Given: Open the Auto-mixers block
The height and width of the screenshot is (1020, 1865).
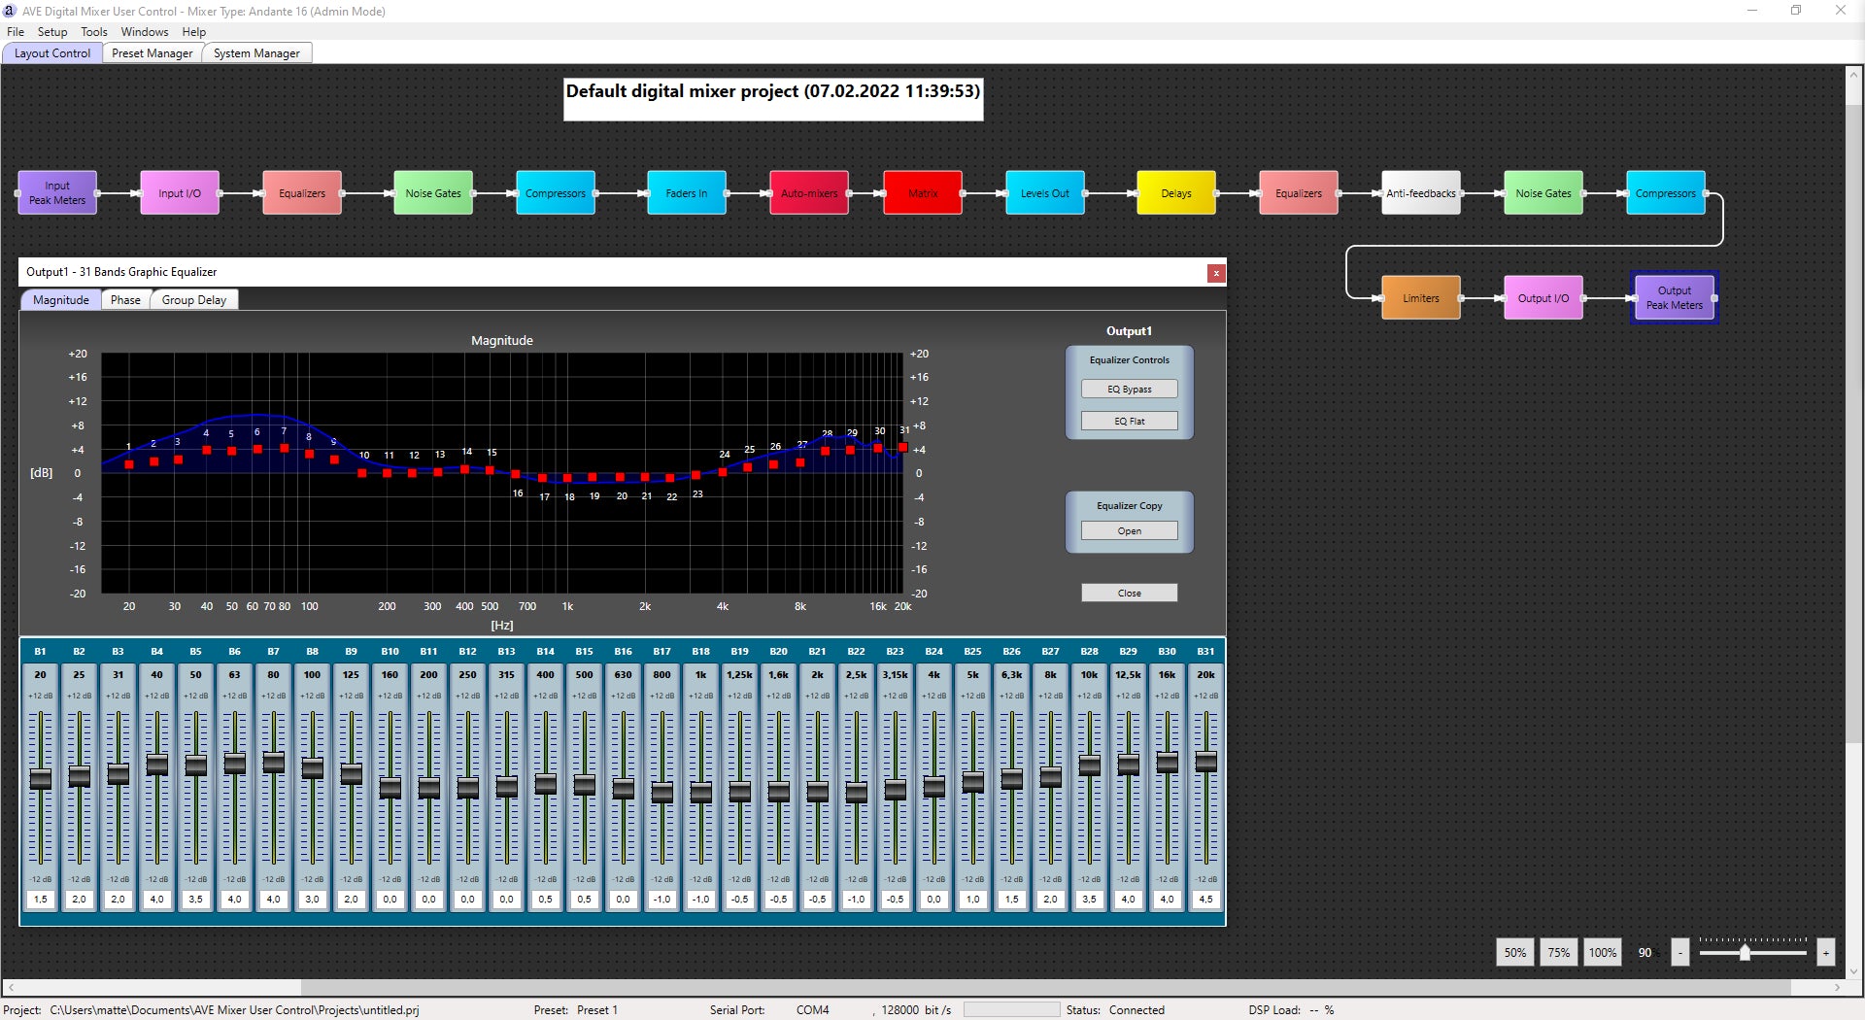Looking at the screenshot, I should point(809,193).
